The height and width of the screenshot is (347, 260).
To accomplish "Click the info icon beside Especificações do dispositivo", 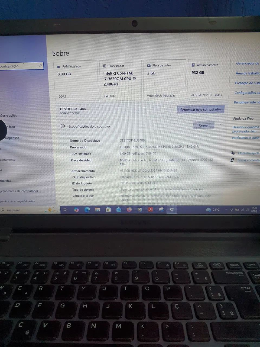I will (63, 126).
